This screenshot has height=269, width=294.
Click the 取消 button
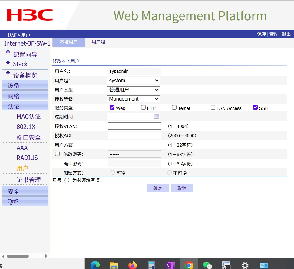[182, 188]
